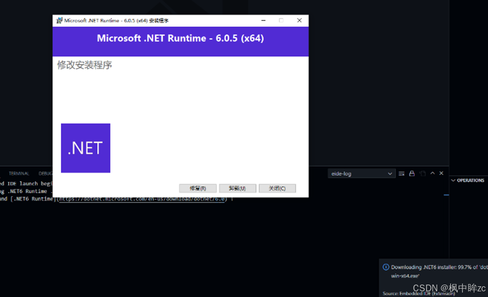
Task: Maximize the panel with the up chevron
Action: click(x=432, y=173)
